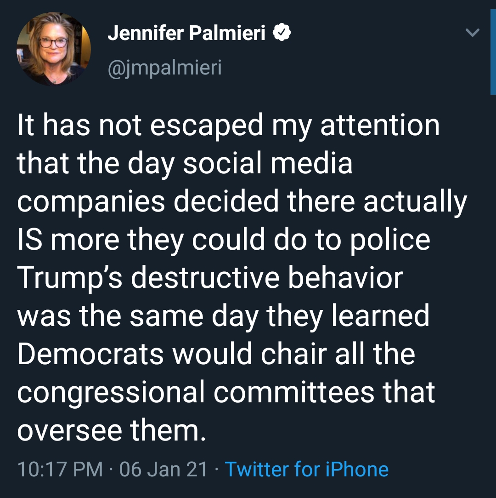496x498 pixels.
Task: Click the word "destructive" in the tweet
Action: click(x=205, y=278)
